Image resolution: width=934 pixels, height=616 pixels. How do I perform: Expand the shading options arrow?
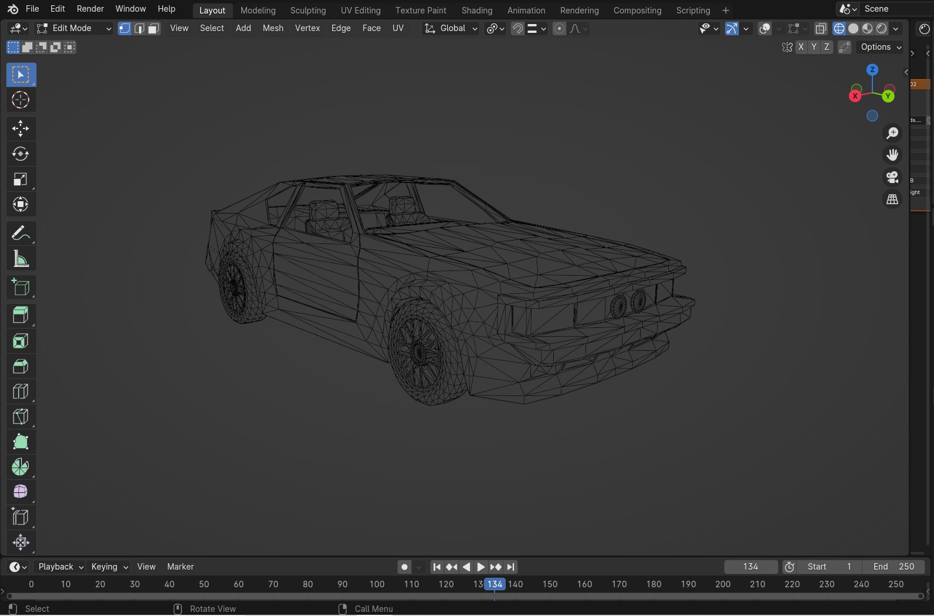tap(896, 29)
